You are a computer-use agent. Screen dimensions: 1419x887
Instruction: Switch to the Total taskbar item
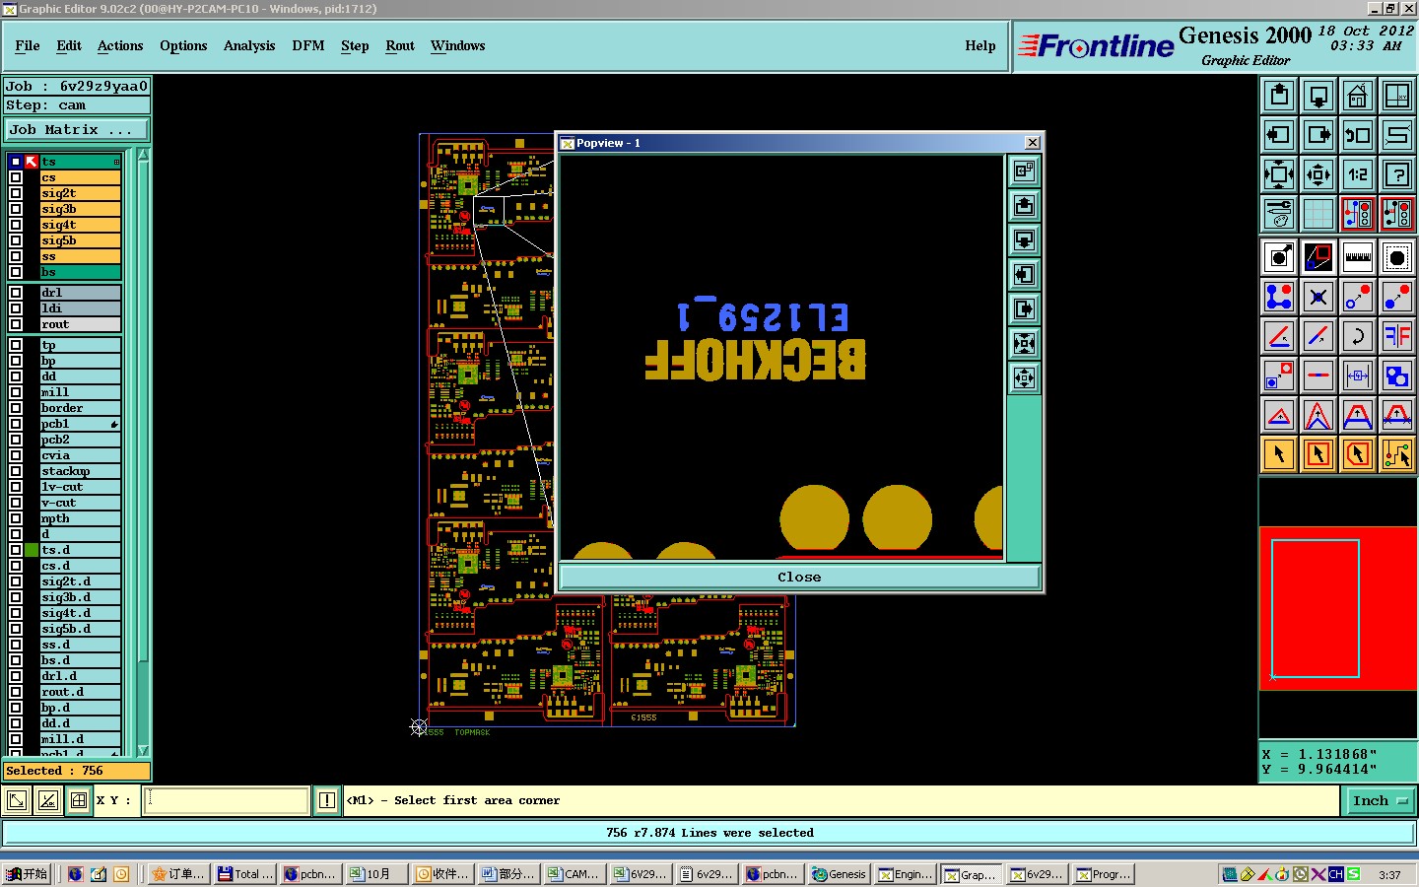click(245, 874)
